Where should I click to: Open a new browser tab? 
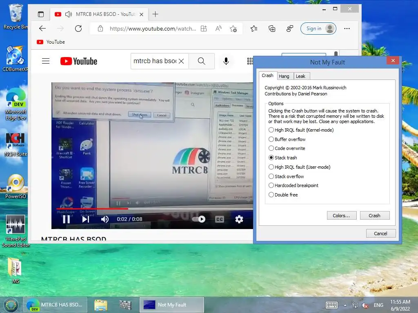155,14
